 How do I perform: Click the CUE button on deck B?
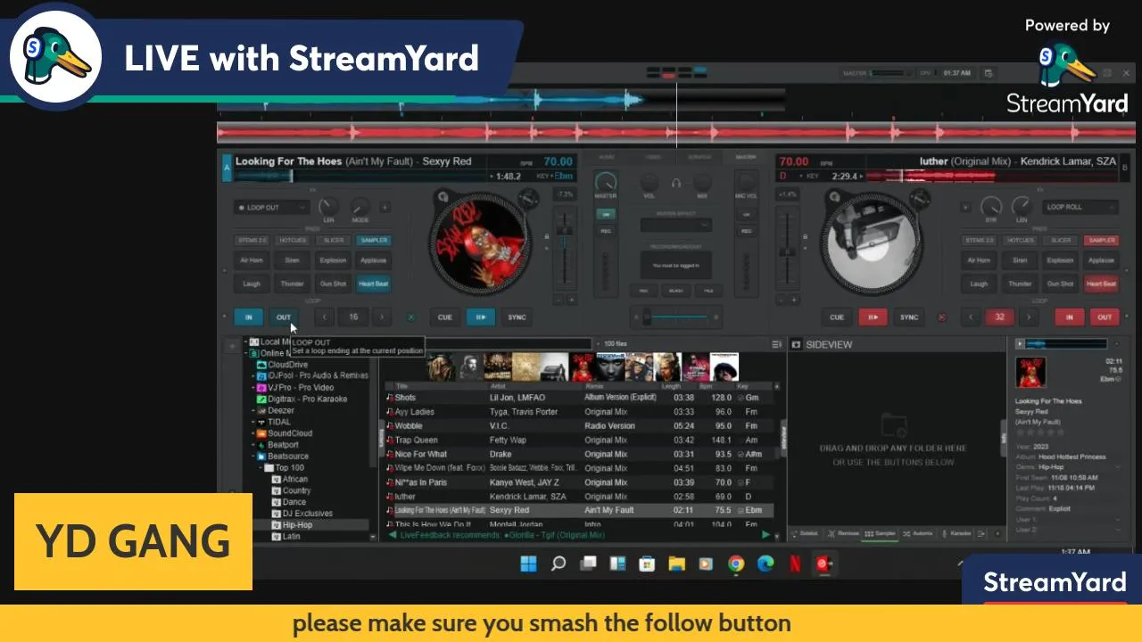pyautogui.click(x=836, y=317)
